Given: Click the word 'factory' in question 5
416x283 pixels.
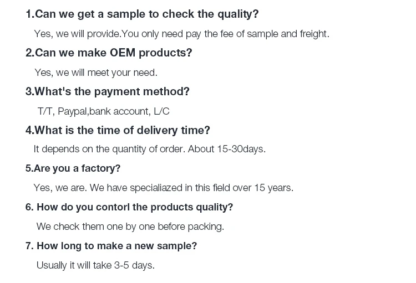Looking at the screenshot, I should [99, 168].
